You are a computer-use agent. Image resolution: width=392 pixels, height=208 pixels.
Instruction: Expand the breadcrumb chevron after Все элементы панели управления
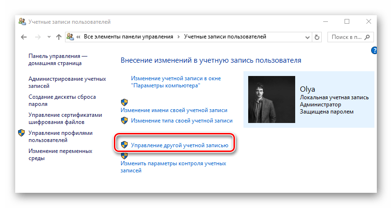178,37
